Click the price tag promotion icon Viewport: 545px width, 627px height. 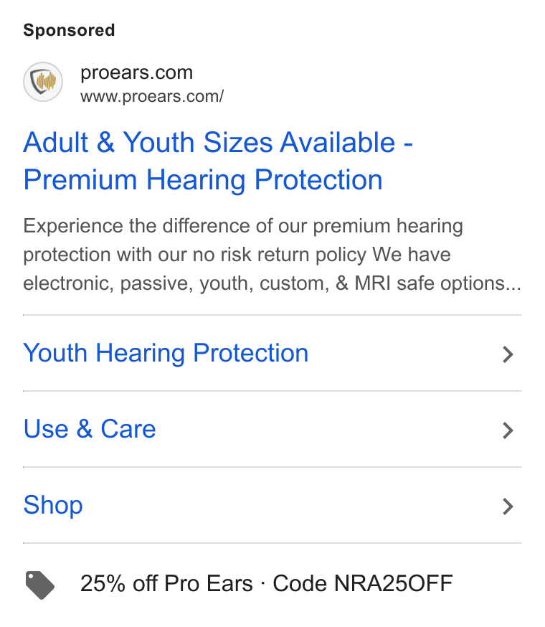pyautogui.click(x=40, y=585)
